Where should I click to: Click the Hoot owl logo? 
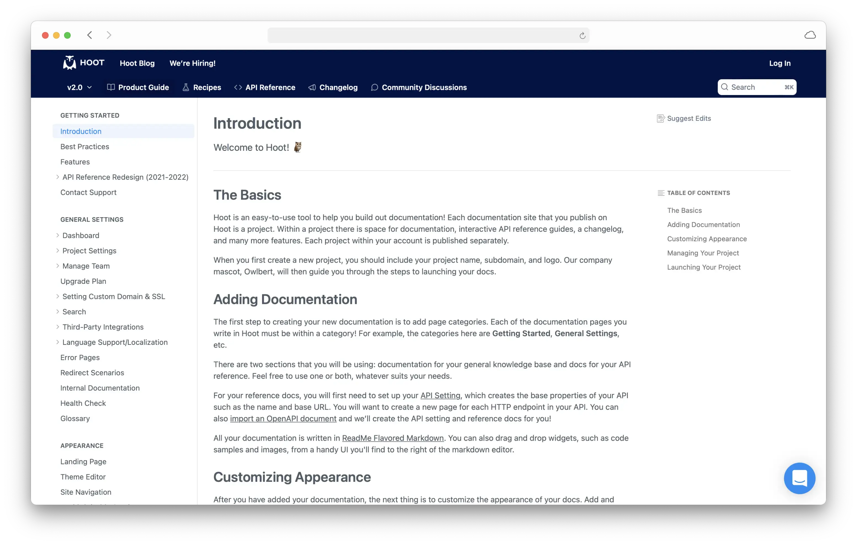(69, 63)
